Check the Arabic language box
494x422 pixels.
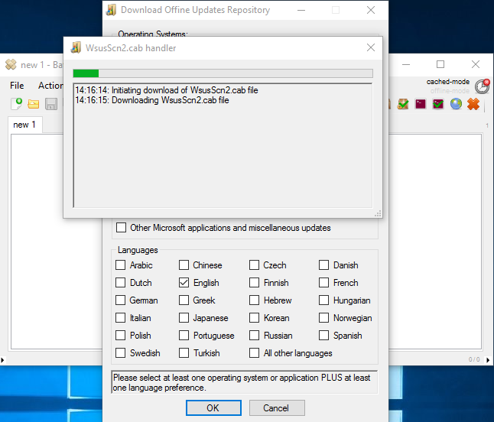coord(120,265)
